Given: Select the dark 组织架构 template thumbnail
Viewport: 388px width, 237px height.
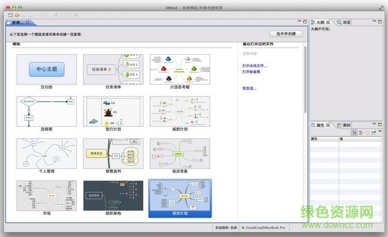Looking at the screenshot, I should click(x=113, y=196).
